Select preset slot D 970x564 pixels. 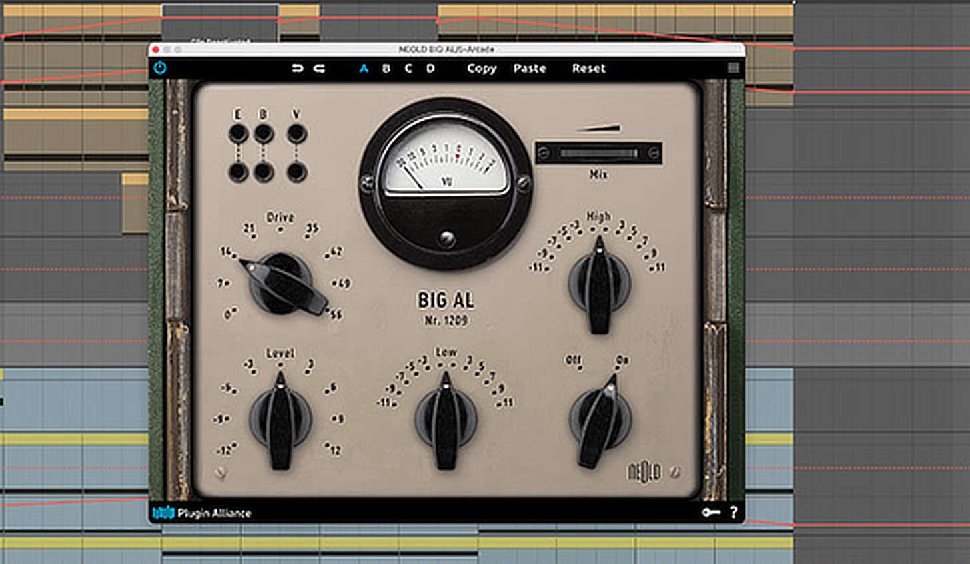[x=430, y=68]
